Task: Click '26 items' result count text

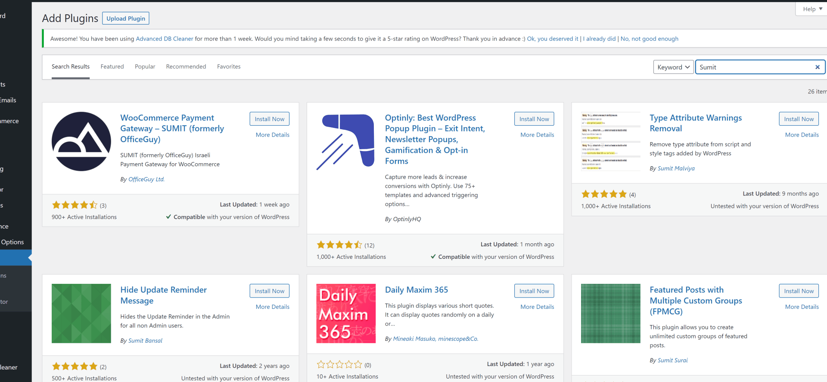Action: 817,91
